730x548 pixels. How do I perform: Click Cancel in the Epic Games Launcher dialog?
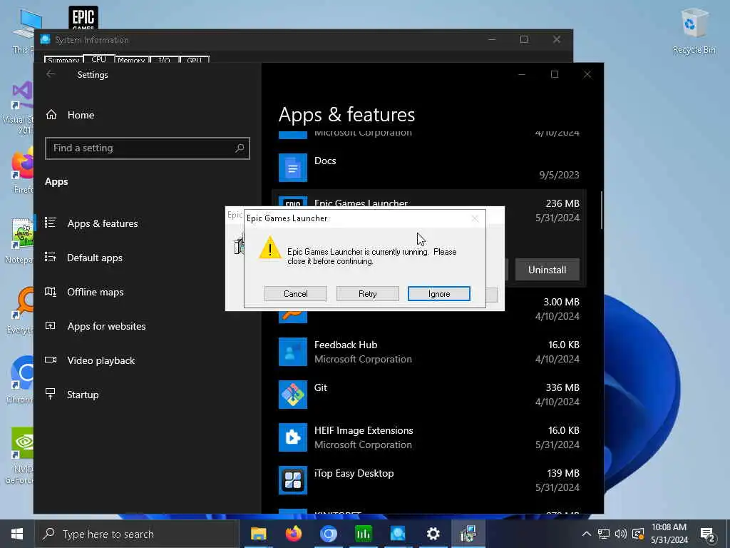[296, 293]
